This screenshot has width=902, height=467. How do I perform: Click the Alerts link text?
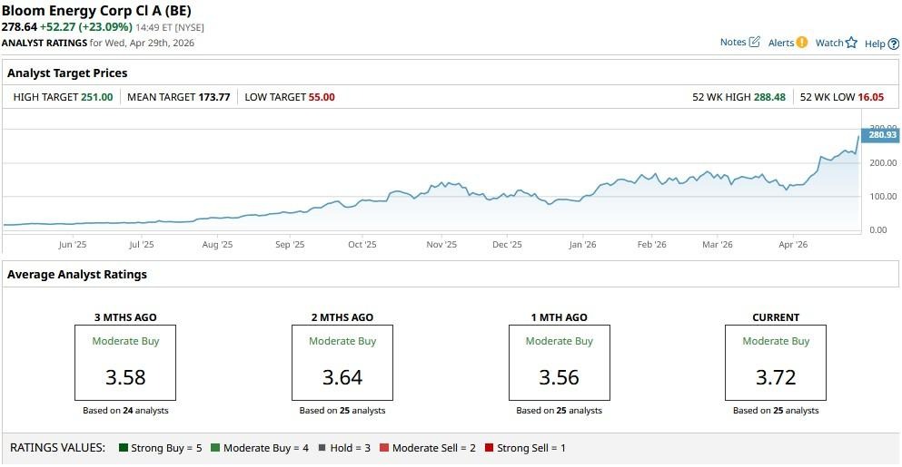[780, 44]
